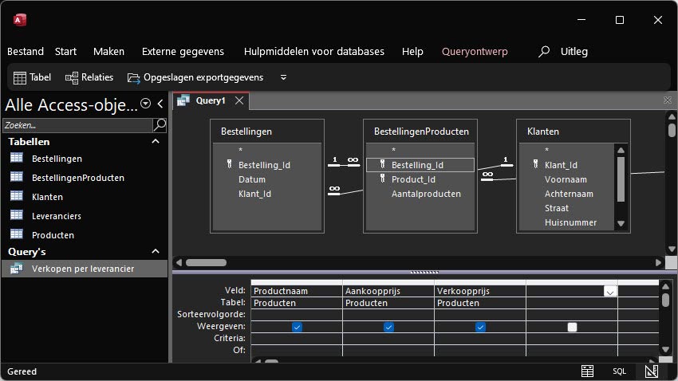Collapse the Query's group
678x381 pixels.
(156, 251)
